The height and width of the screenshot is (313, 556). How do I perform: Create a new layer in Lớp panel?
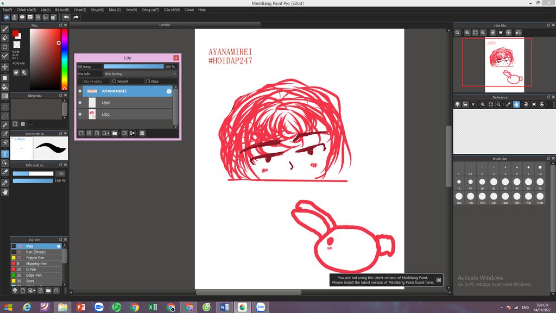pyautogui.click(x=81, y=133)
